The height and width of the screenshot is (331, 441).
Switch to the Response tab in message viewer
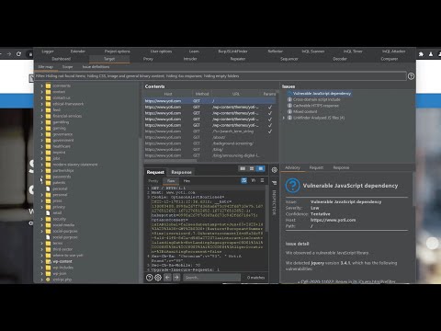(181, 172)
